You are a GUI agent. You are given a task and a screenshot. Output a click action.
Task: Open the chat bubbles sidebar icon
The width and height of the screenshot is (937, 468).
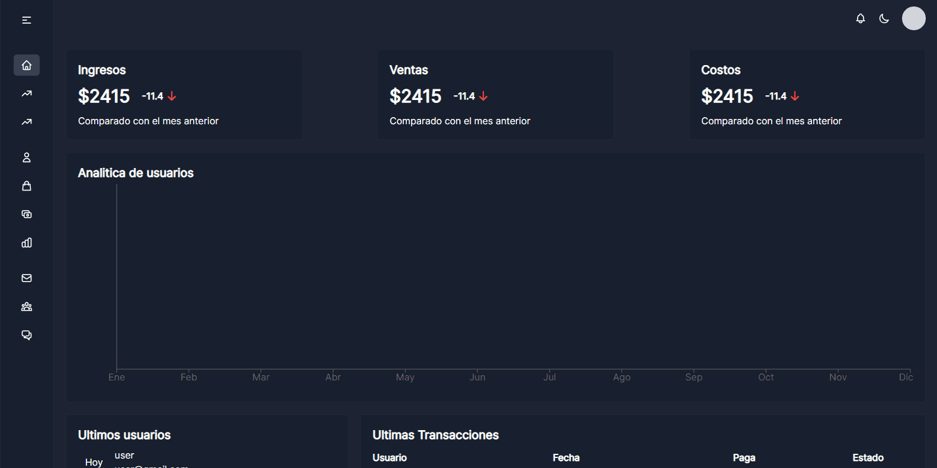pos(27,335)
